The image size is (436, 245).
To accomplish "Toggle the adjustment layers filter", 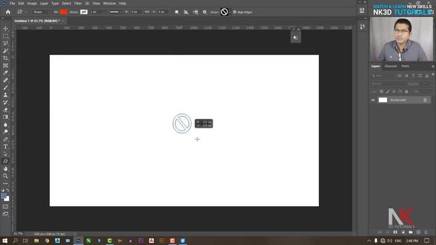I will pyautogui.click(x=406, y=76).
